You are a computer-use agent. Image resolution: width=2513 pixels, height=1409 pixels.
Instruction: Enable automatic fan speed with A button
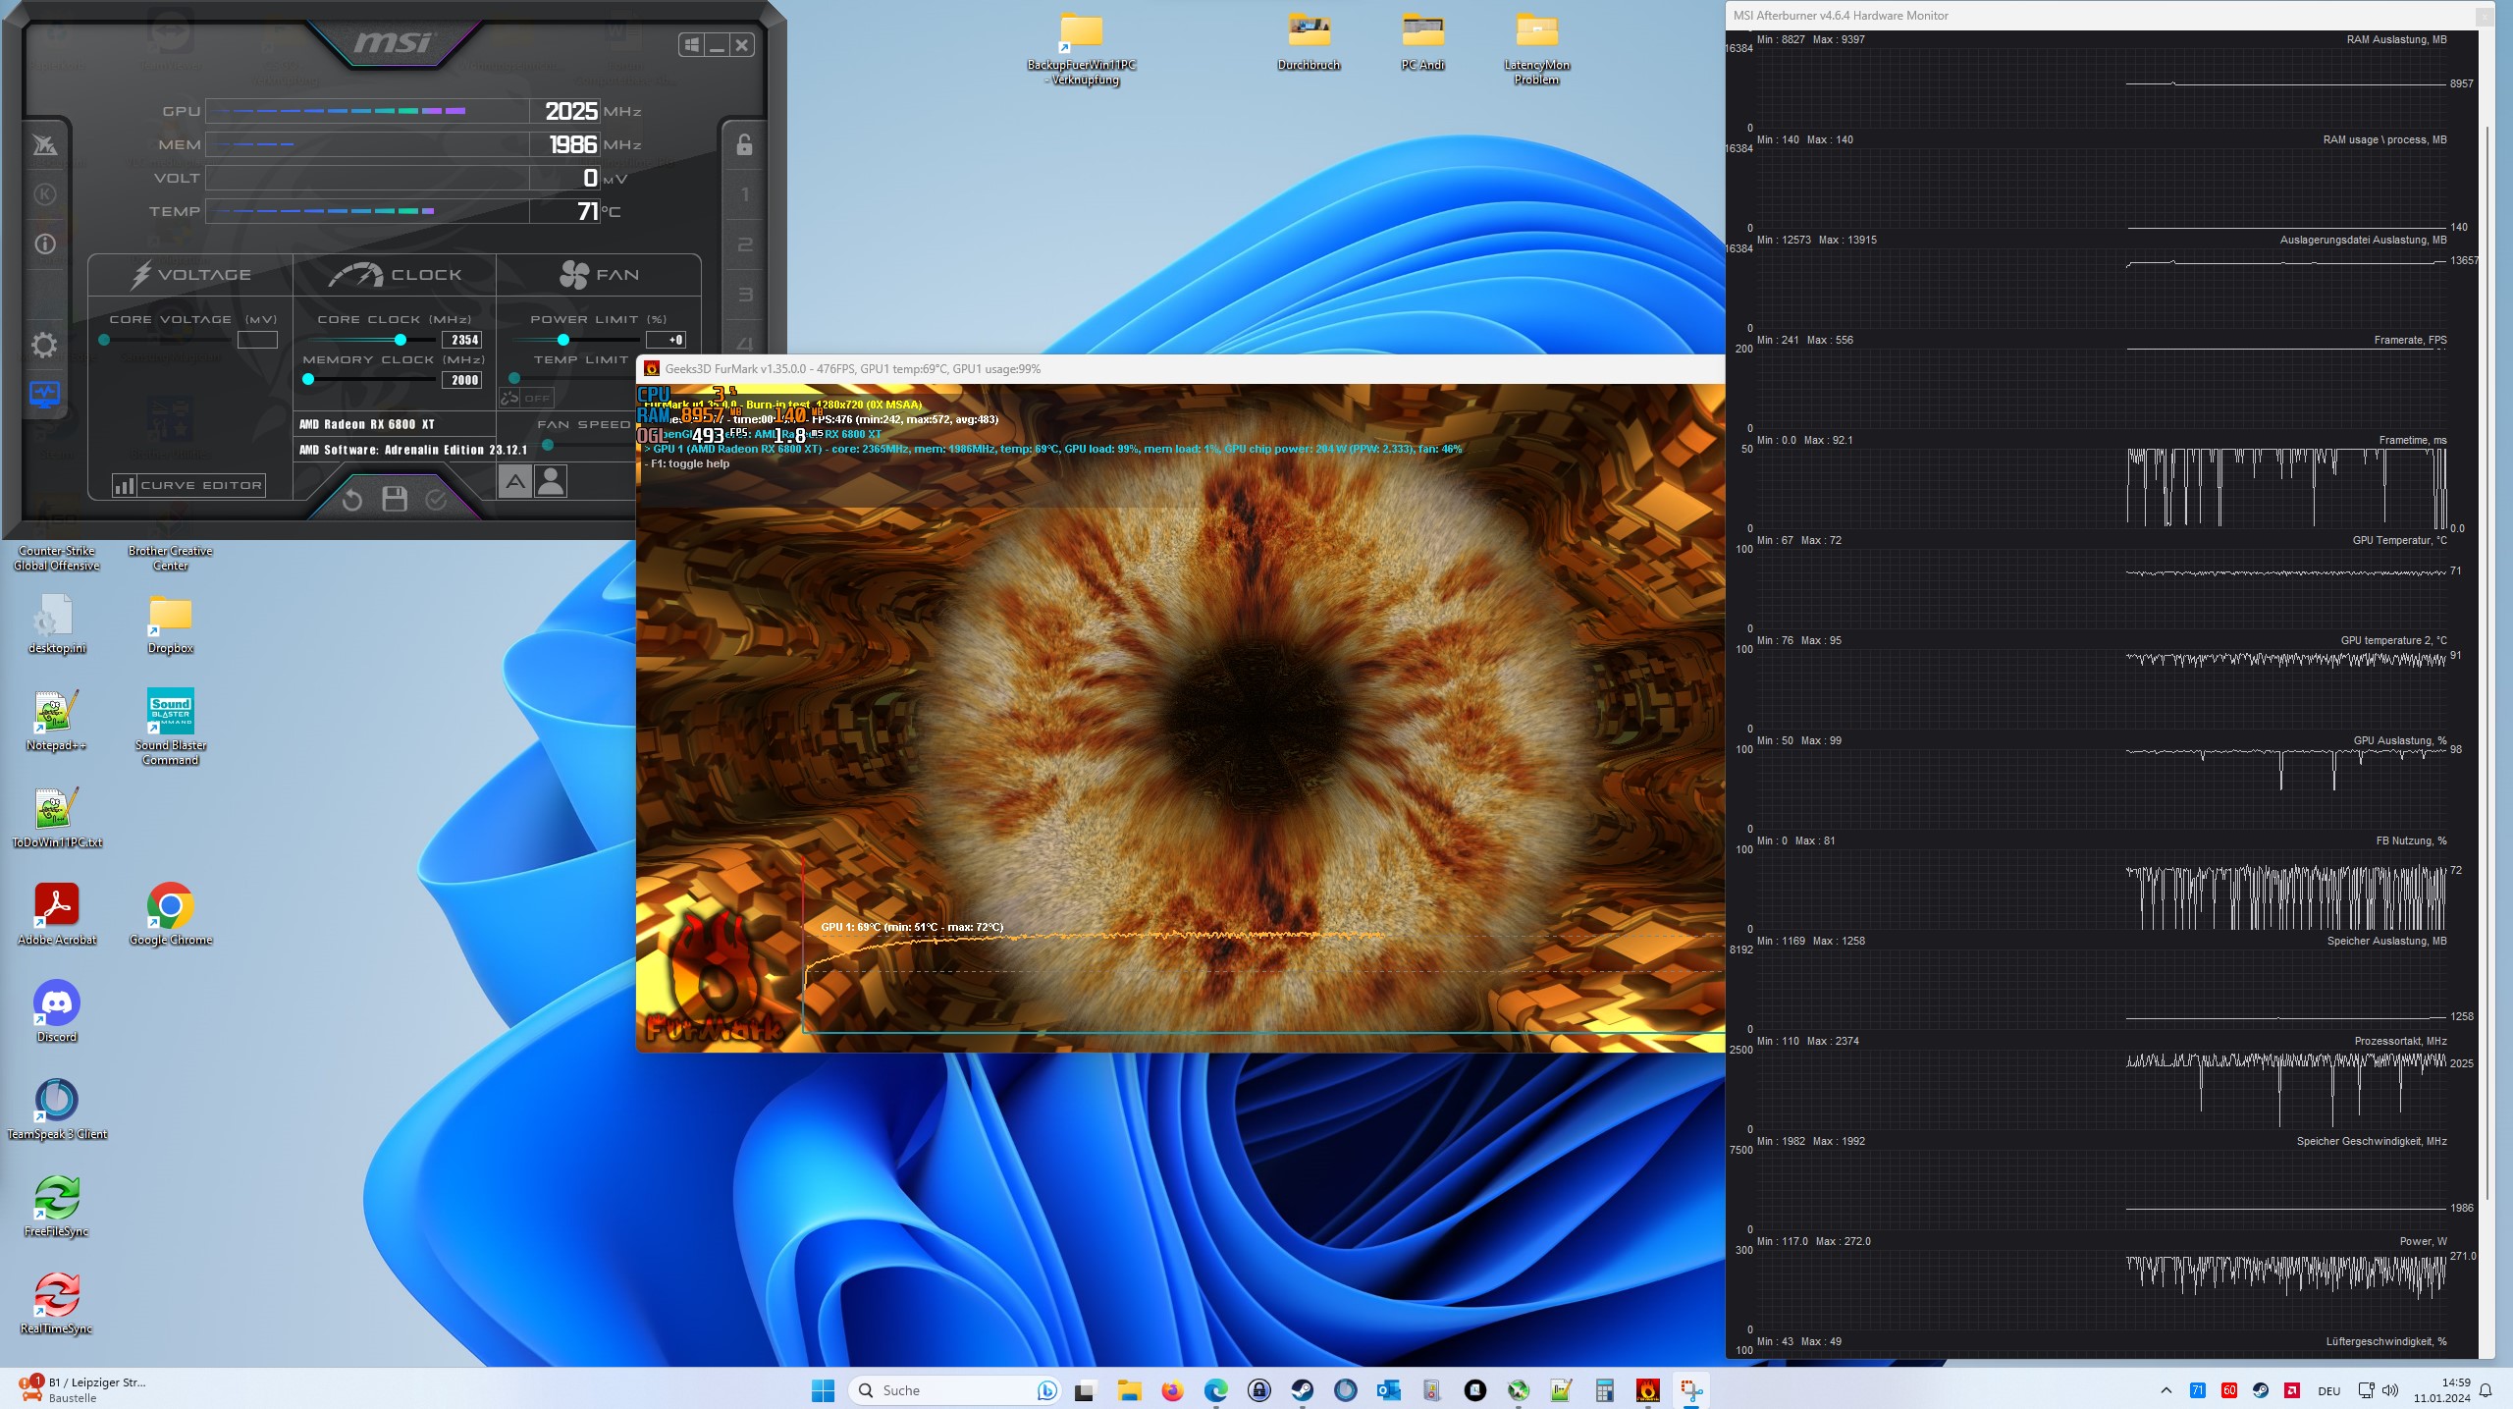[x=515, y=481]
